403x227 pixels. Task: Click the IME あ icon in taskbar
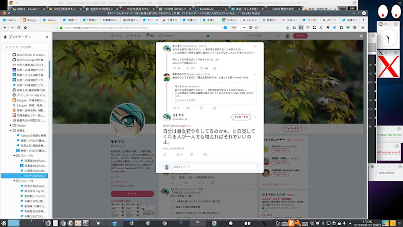tap(291, 223)
